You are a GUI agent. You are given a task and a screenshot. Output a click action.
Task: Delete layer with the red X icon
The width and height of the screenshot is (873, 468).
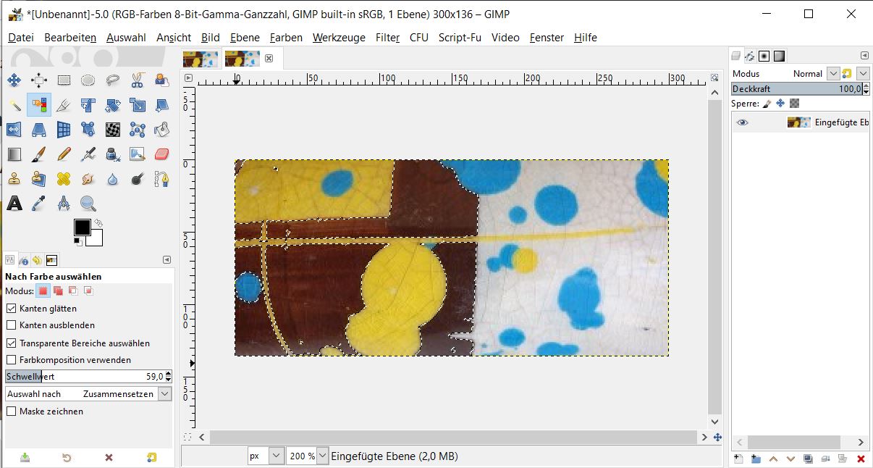[x=861, y=459]
